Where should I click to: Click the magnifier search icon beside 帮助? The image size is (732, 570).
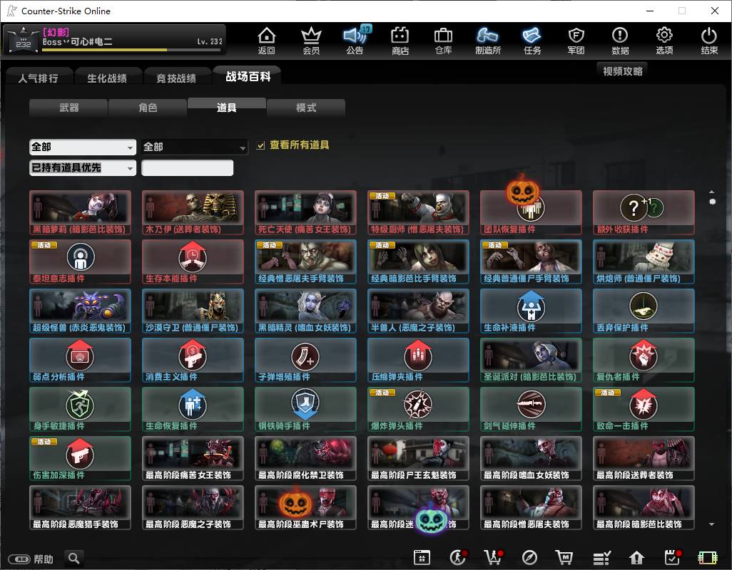73,558
